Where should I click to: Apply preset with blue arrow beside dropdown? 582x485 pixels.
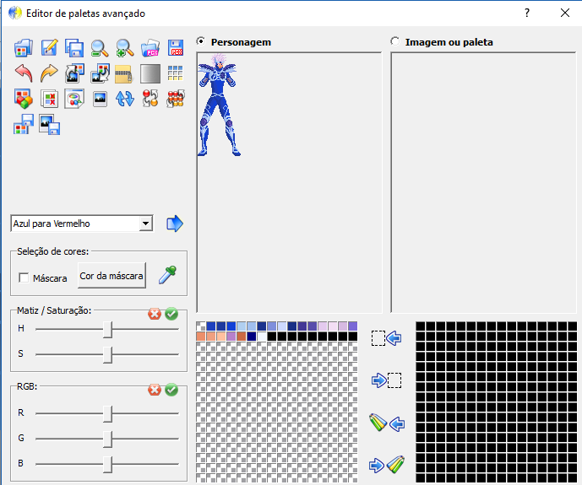coord(175,224)
